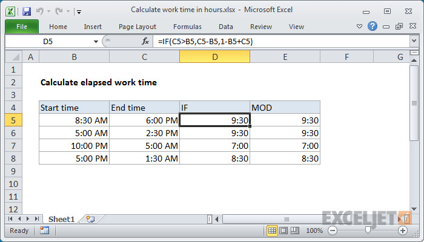Screen dimensions: 424x242
Task: Click the vertical scrollbar up arrow
Action: [x=414, y=60]
